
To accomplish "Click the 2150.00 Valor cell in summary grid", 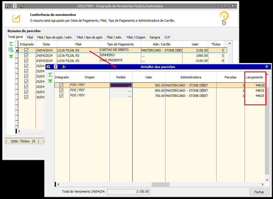I will pos(195,50).
